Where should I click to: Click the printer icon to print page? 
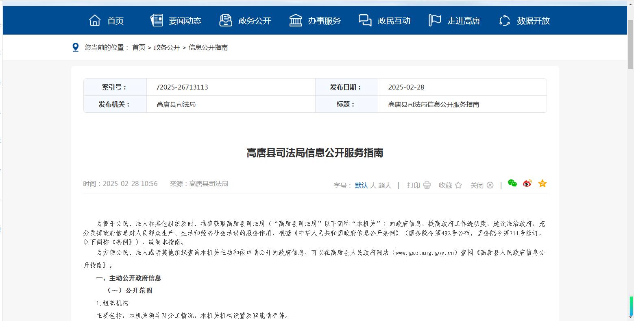(x=427, y=185)
